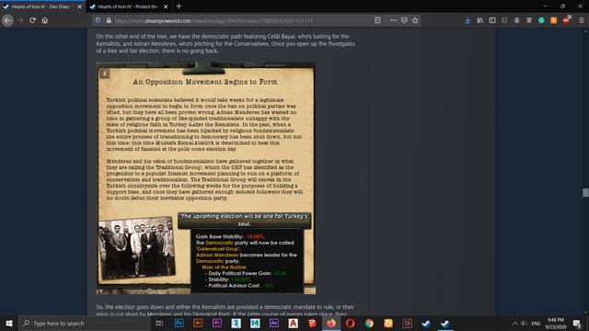The image size is (589, 331).
Task: Change ENG input language
Action: (x=536, y=323)
